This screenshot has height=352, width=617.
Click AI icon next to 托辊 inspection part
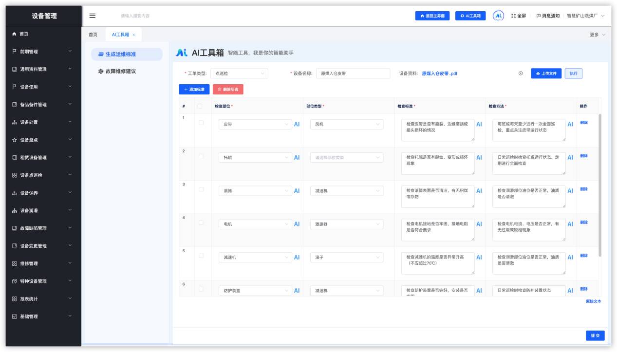point(297,157)
